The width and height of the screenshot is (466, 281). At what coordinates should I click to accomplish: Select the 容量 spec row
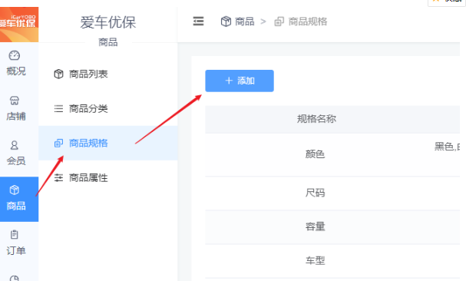pyautogui.click(x=332, y=227)
